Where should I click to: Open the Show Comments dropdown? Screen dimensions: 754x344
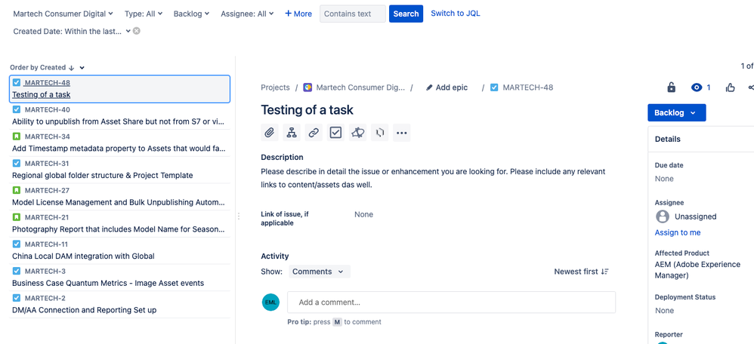320,272
